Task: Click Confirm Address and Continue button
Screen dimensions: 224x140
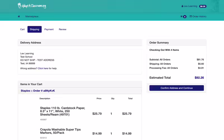Action: tap(177, 88)
